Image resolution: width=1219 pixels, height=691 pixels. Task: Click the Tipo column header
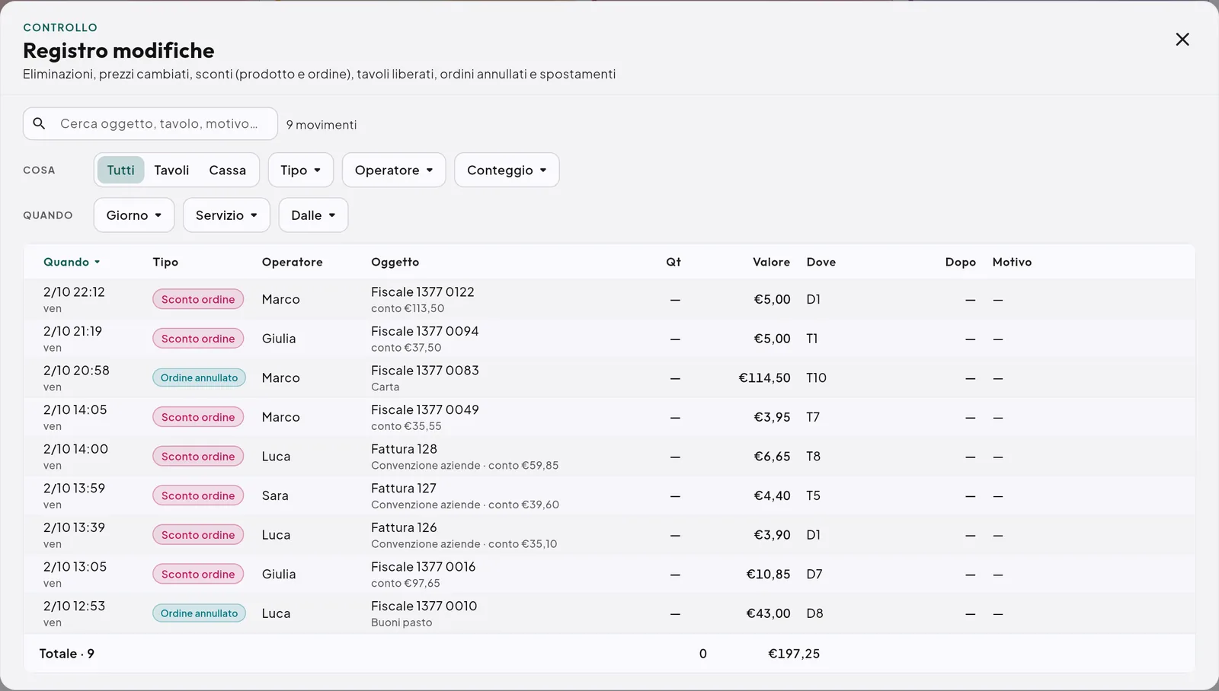[165, 262]
